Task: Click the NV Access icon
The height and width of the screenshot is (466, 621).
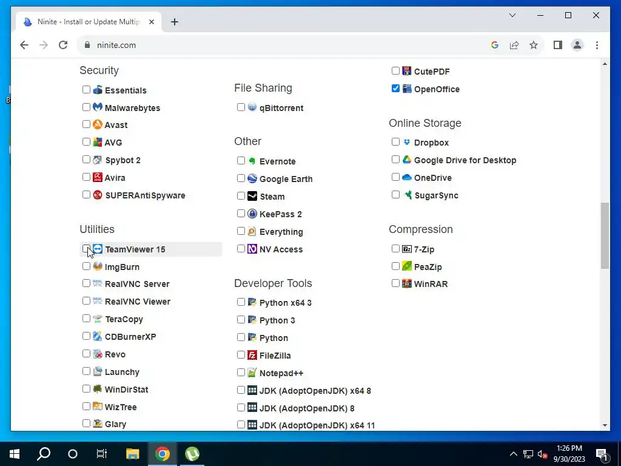Action: [252, 249]
